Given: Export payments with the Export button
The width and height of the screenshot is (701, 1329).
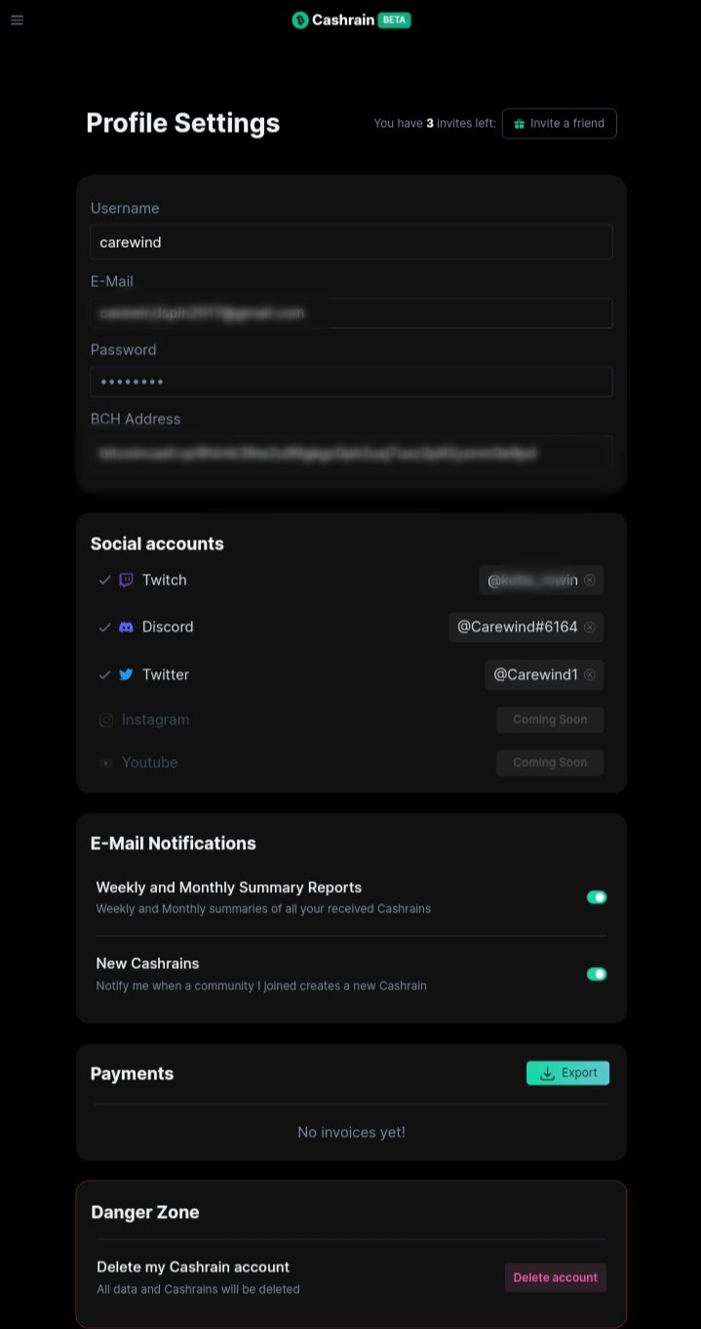Looking at the screenshot, I should 567,1073.
